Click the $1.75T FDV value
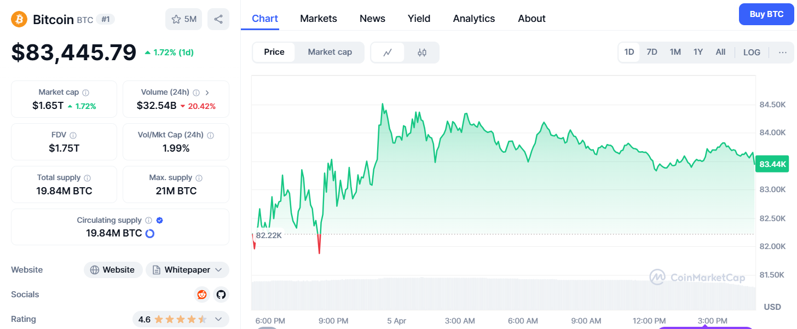The width and height of the screenshot is (797, 329). (x=64, y=148)
